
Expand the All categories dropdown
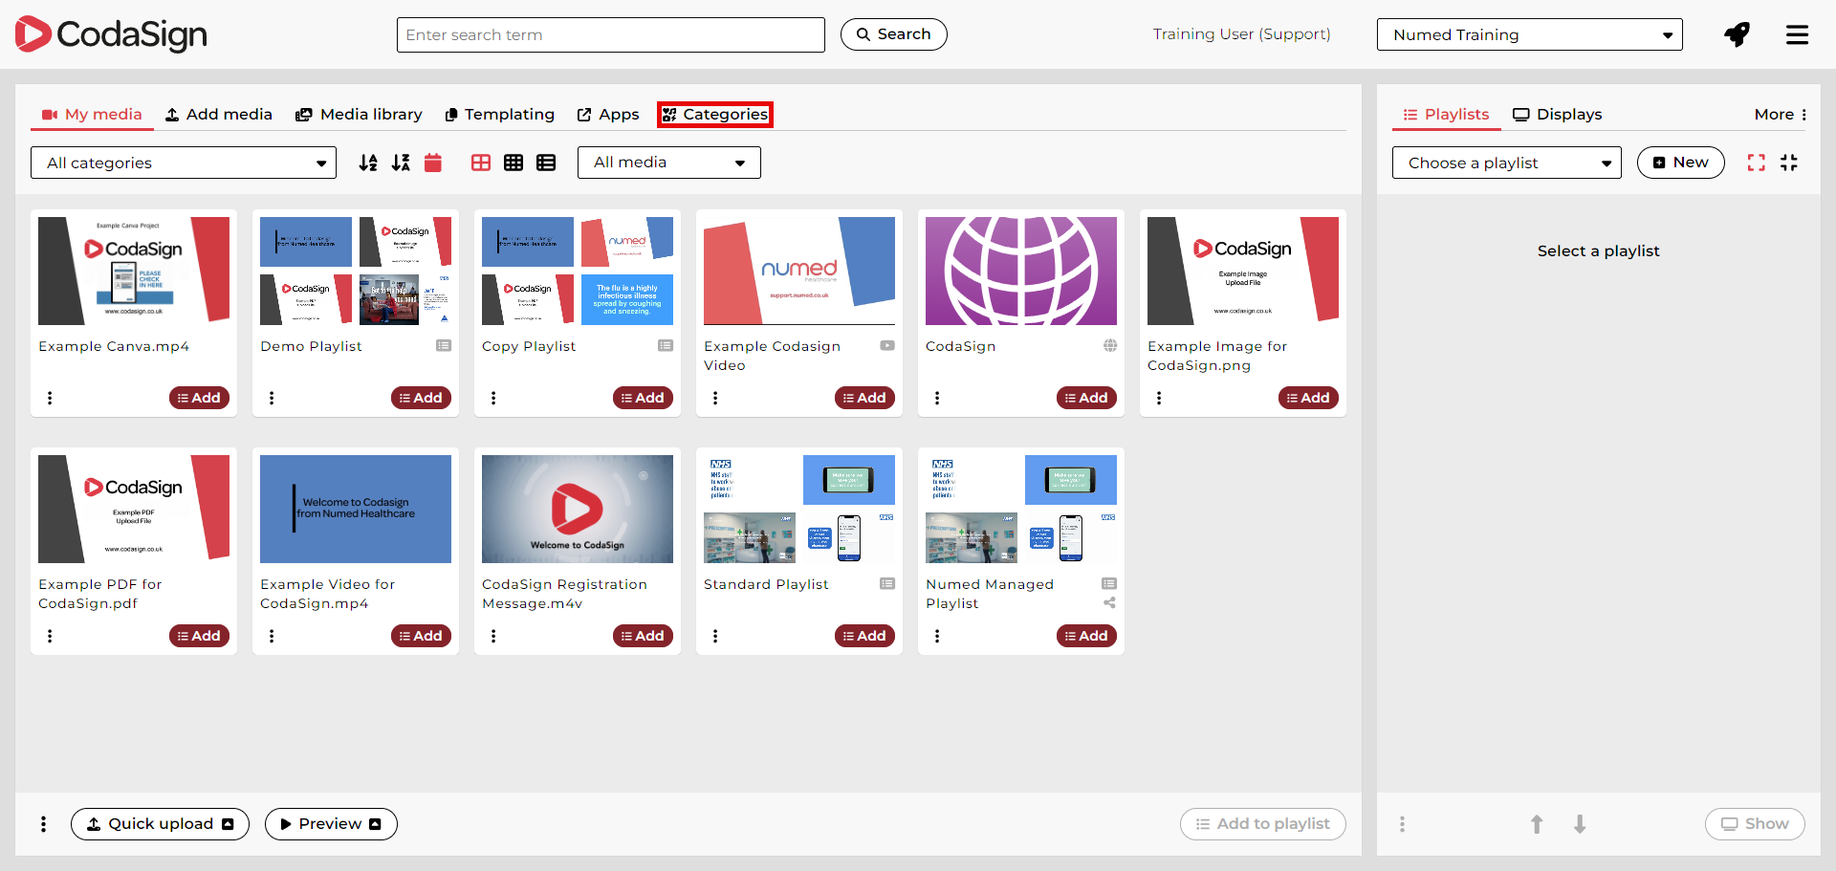(x=184, y=163)
